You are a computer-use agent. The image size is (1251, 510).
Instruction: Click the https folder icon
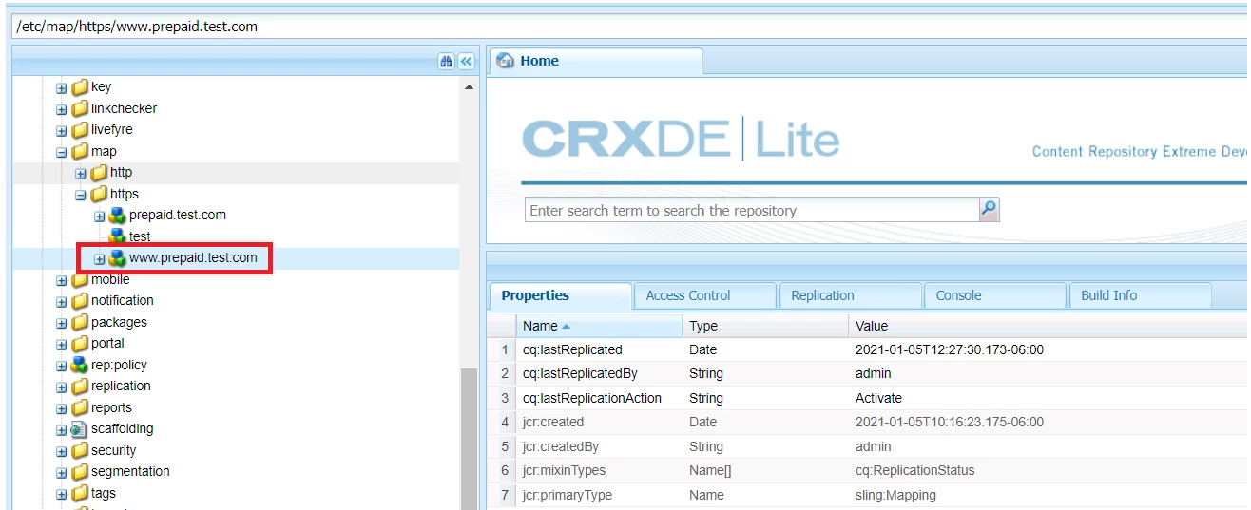click(99, 194)
